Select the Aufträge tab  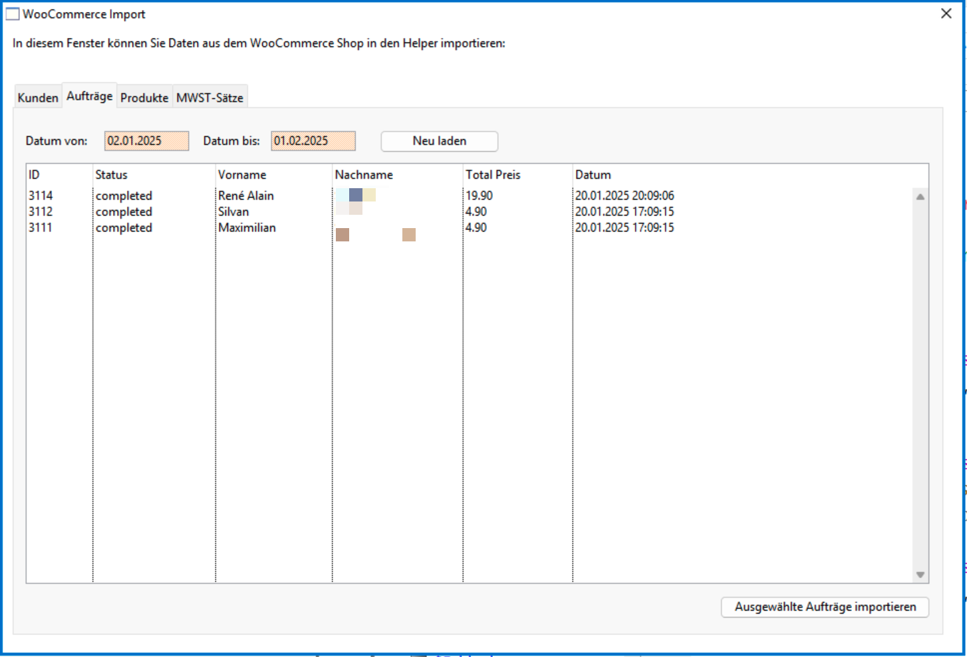(x=90, y=96)
